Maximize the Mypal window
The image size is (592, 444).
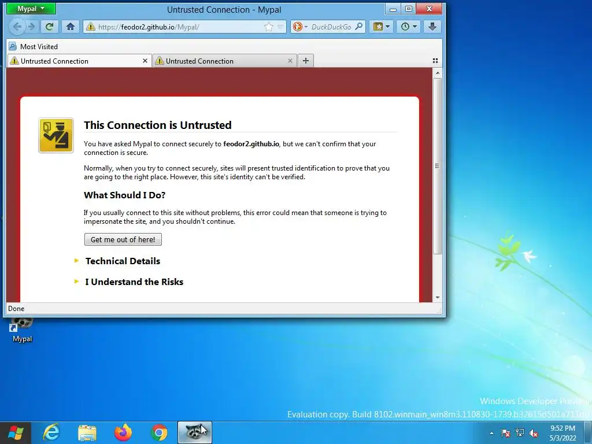(x=409, y=9)
